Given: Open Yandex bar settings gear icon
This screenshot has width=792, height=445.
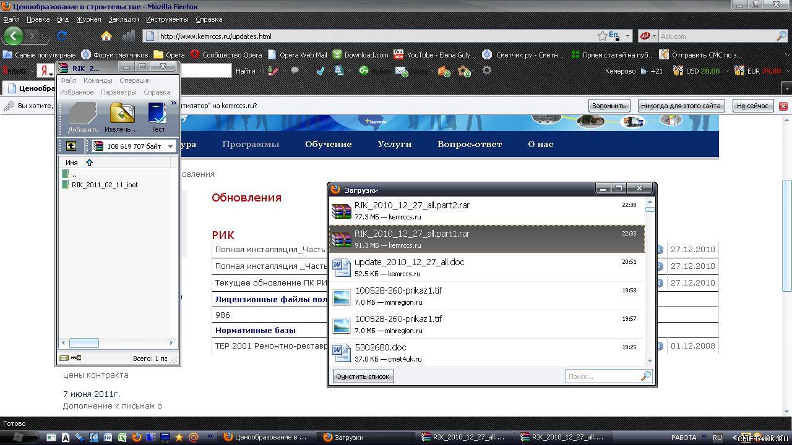Looking at the screenshot, I should pyautogui.click(x=487, y=70).
